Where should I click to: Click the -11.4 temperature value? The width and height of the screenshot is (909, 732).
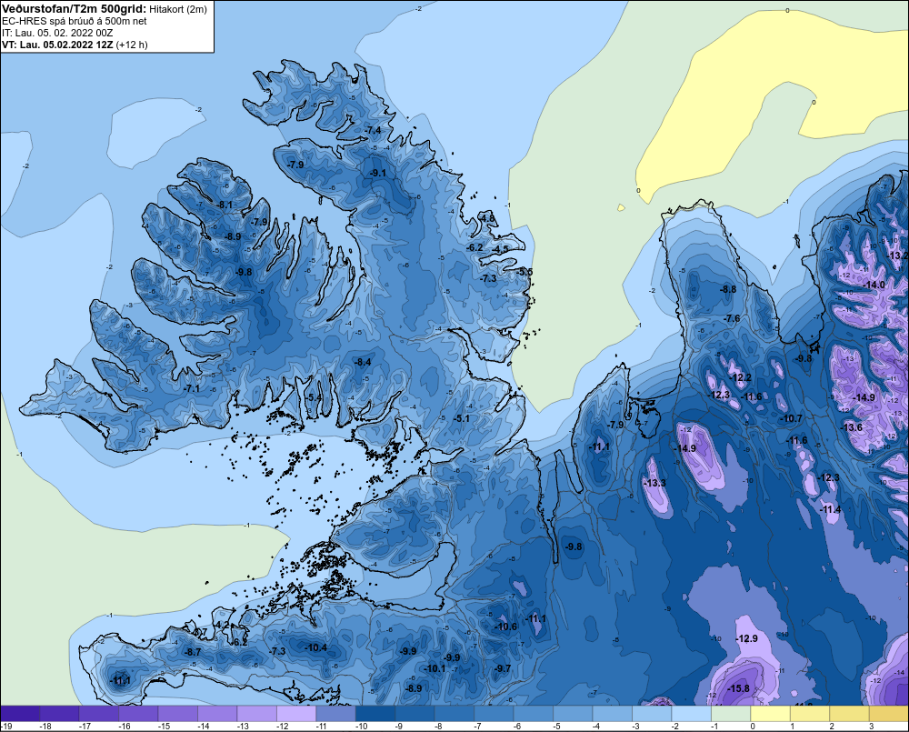(x=830, y=509)
